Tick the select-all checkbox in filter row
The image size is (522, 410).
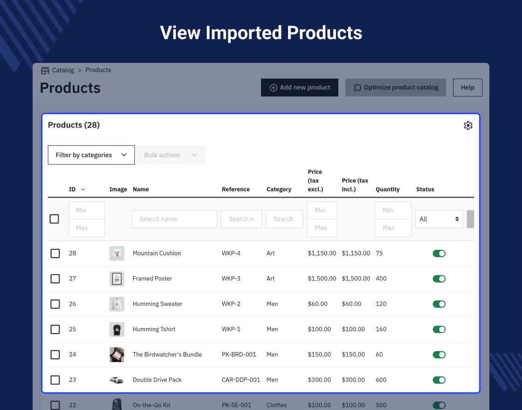point(54,219)
